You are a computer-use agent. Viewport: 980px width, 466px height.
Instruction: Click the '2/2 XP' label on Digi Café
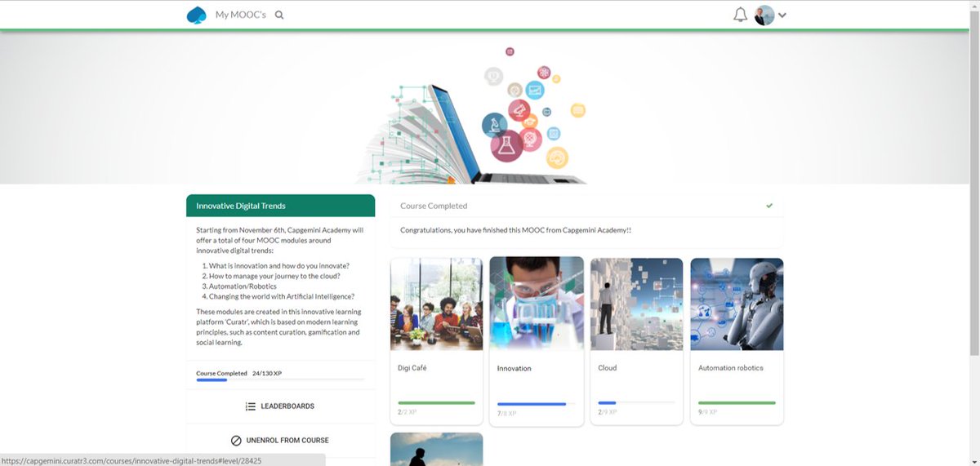tap(407, 412)
